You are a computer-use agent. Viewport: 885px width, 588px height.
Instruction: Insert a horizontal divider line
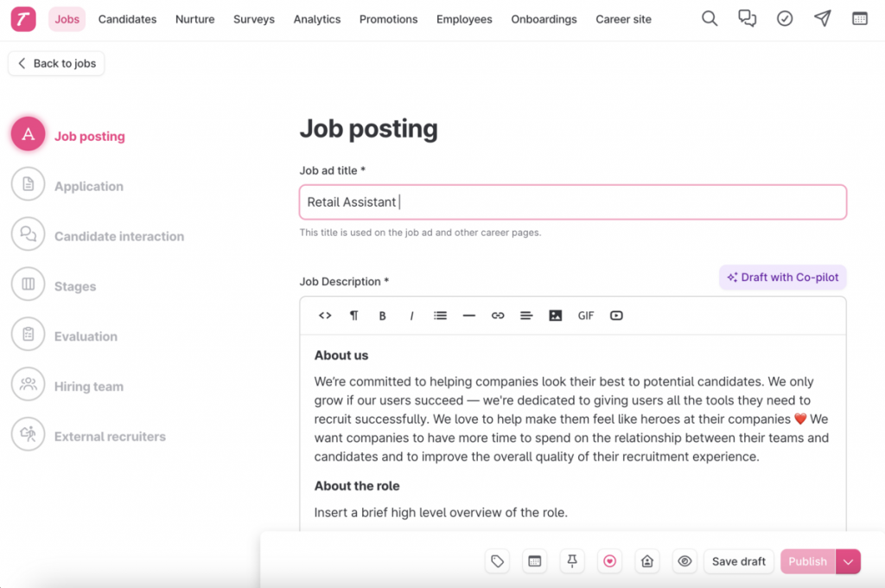[469, 316]
